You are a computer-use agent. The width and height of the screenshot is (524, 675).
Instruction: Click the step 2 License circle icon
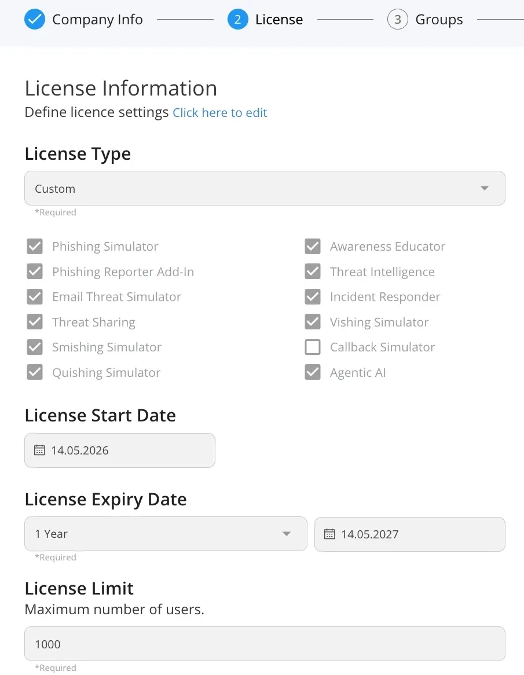point(237,19)
